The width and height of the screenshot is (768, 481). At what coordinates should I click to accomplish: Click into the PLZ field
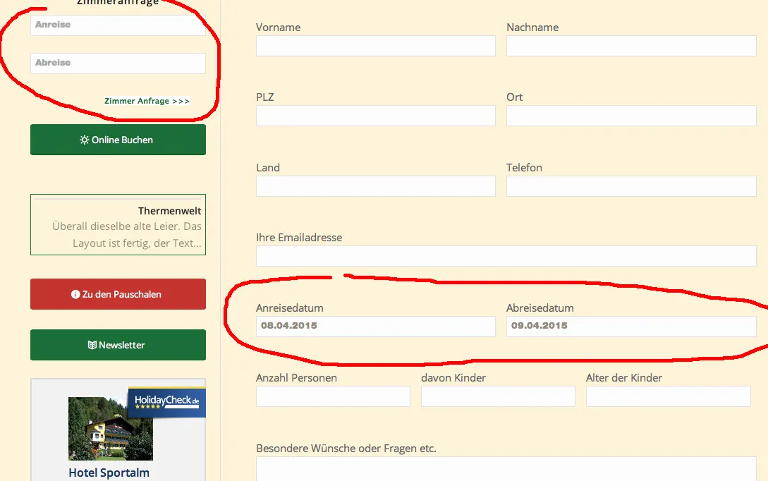376,116
